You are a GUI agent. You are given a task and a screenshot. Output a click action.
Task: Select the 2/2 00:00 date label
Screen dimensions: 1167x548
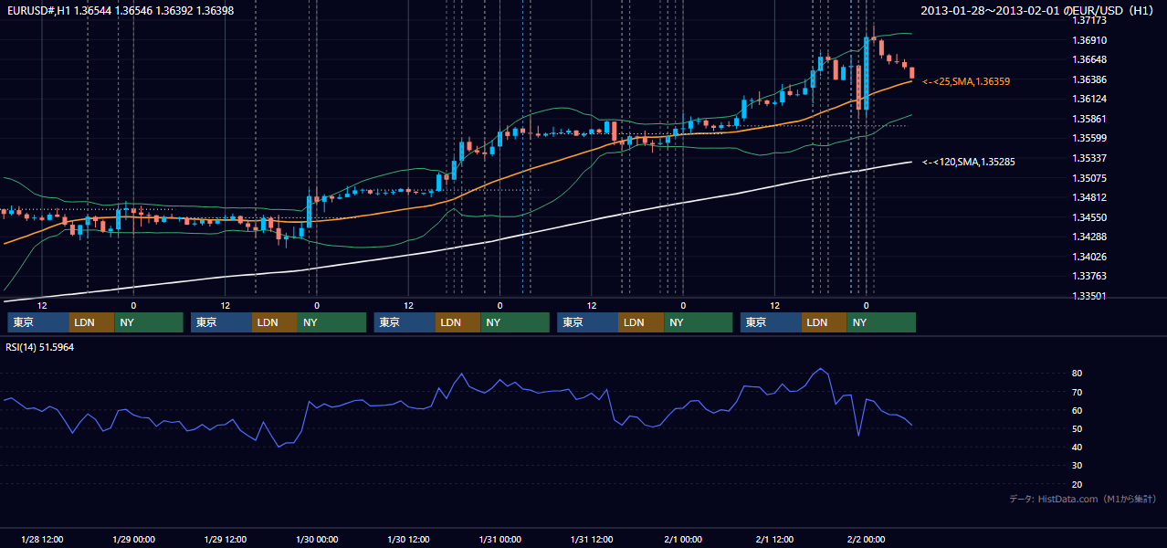[866, 539]
